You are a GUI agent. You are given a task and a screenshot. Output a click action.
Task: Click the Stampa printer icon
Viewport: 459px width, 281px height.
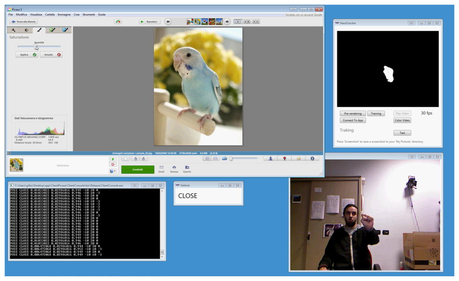tap(174, 167)
